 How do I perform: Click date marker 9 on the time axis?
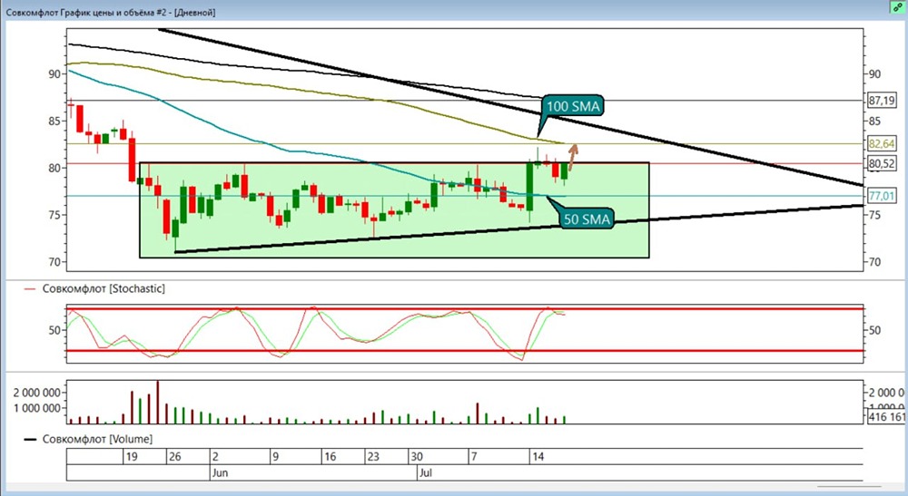tap(276, 457)
